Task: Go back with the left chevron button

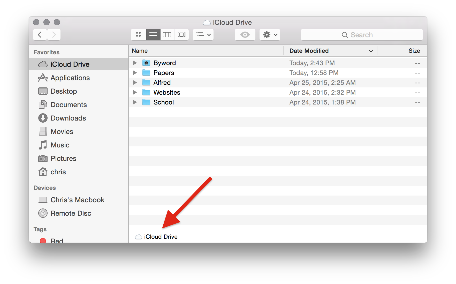Action: coord(40,35)
